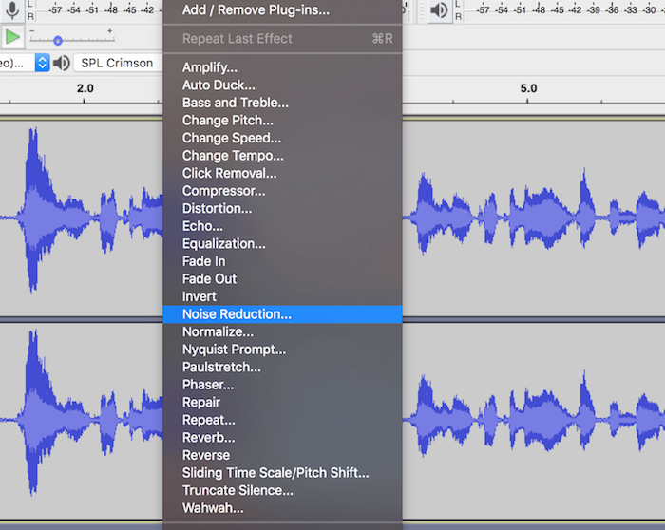Click the green Play-at-speed button
Viewport: 665px width, 530px height.
pyautogui.click(x=11, y=37)
